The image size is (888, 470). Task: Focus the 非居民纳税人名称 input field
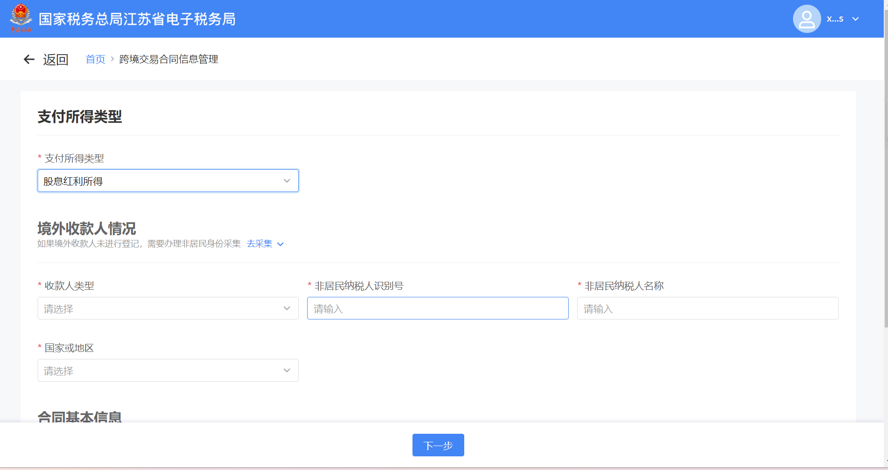[x=707, y=309]
